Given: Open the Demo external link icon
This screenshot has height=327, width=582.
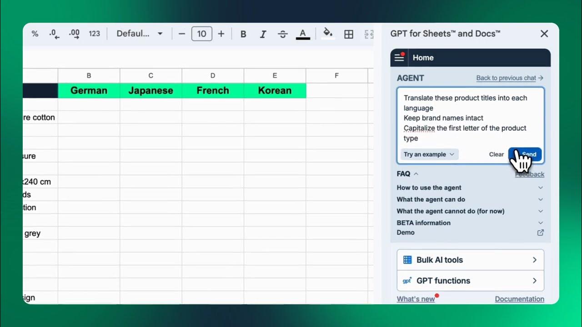Looking at the screenshot, I should tap(540, 233).
